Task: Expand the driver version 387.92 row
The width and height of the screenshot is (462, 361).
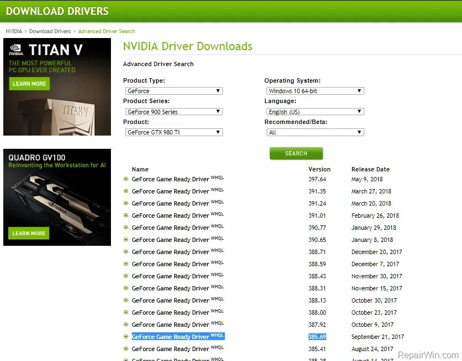Action: tap(126, 324)
